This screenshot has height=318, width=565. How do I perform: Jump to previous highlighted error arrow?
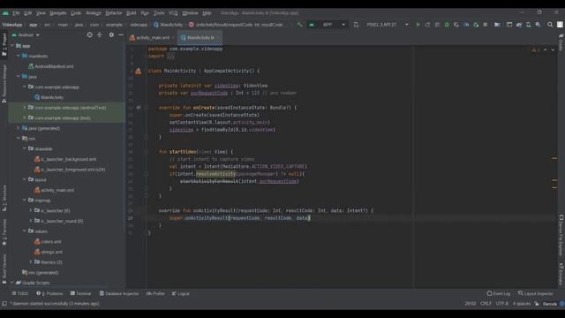(x=546, y=49)
